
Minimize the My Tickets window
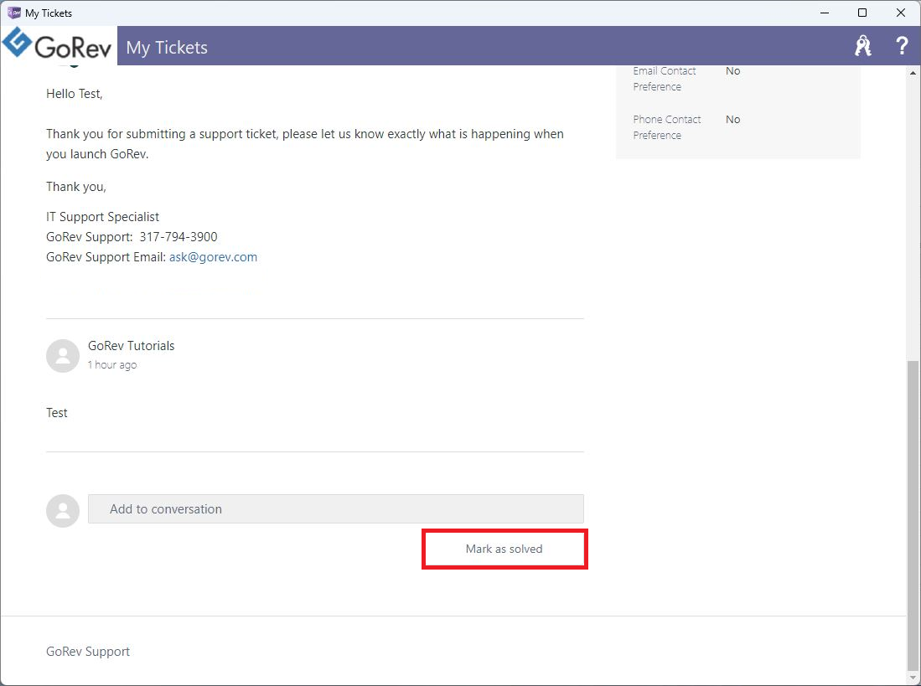(x=825, y=13)
